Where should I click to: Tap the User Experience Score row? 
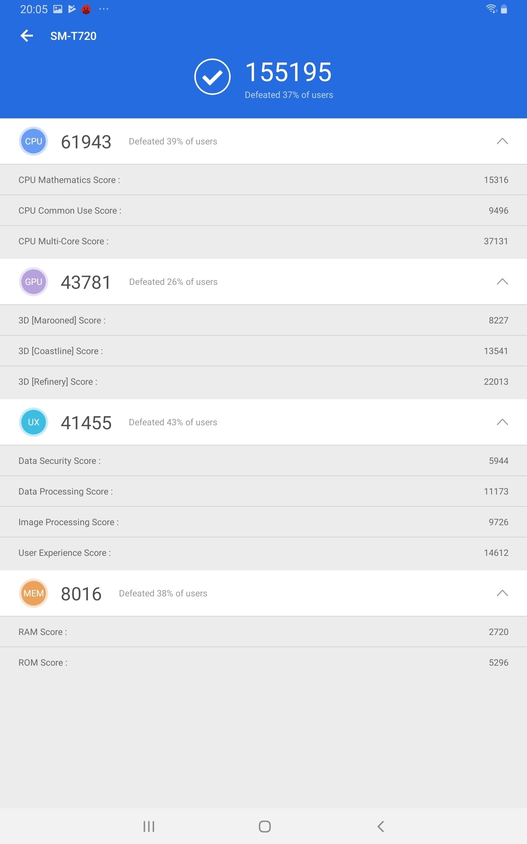pyautogui.click(x=263, y=553)
